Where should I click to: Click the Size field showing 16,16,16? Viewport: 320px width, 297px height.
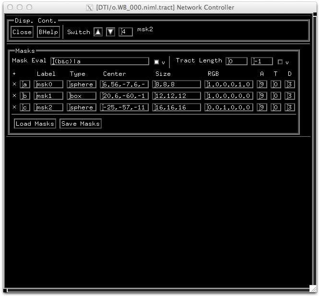[x=176, y=107]
